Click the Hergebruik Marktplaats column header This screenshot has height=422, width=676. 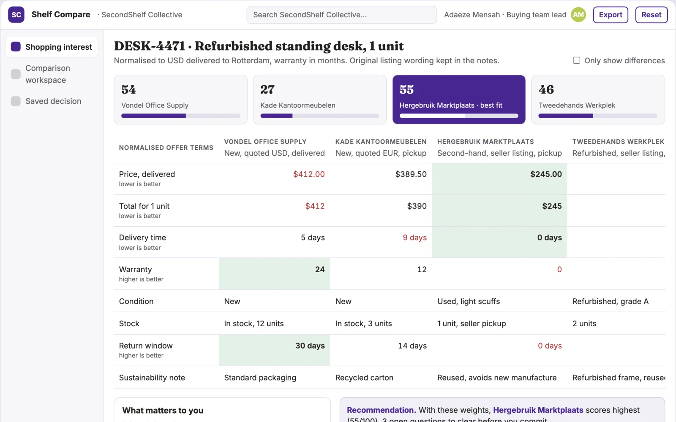point(499,148)
